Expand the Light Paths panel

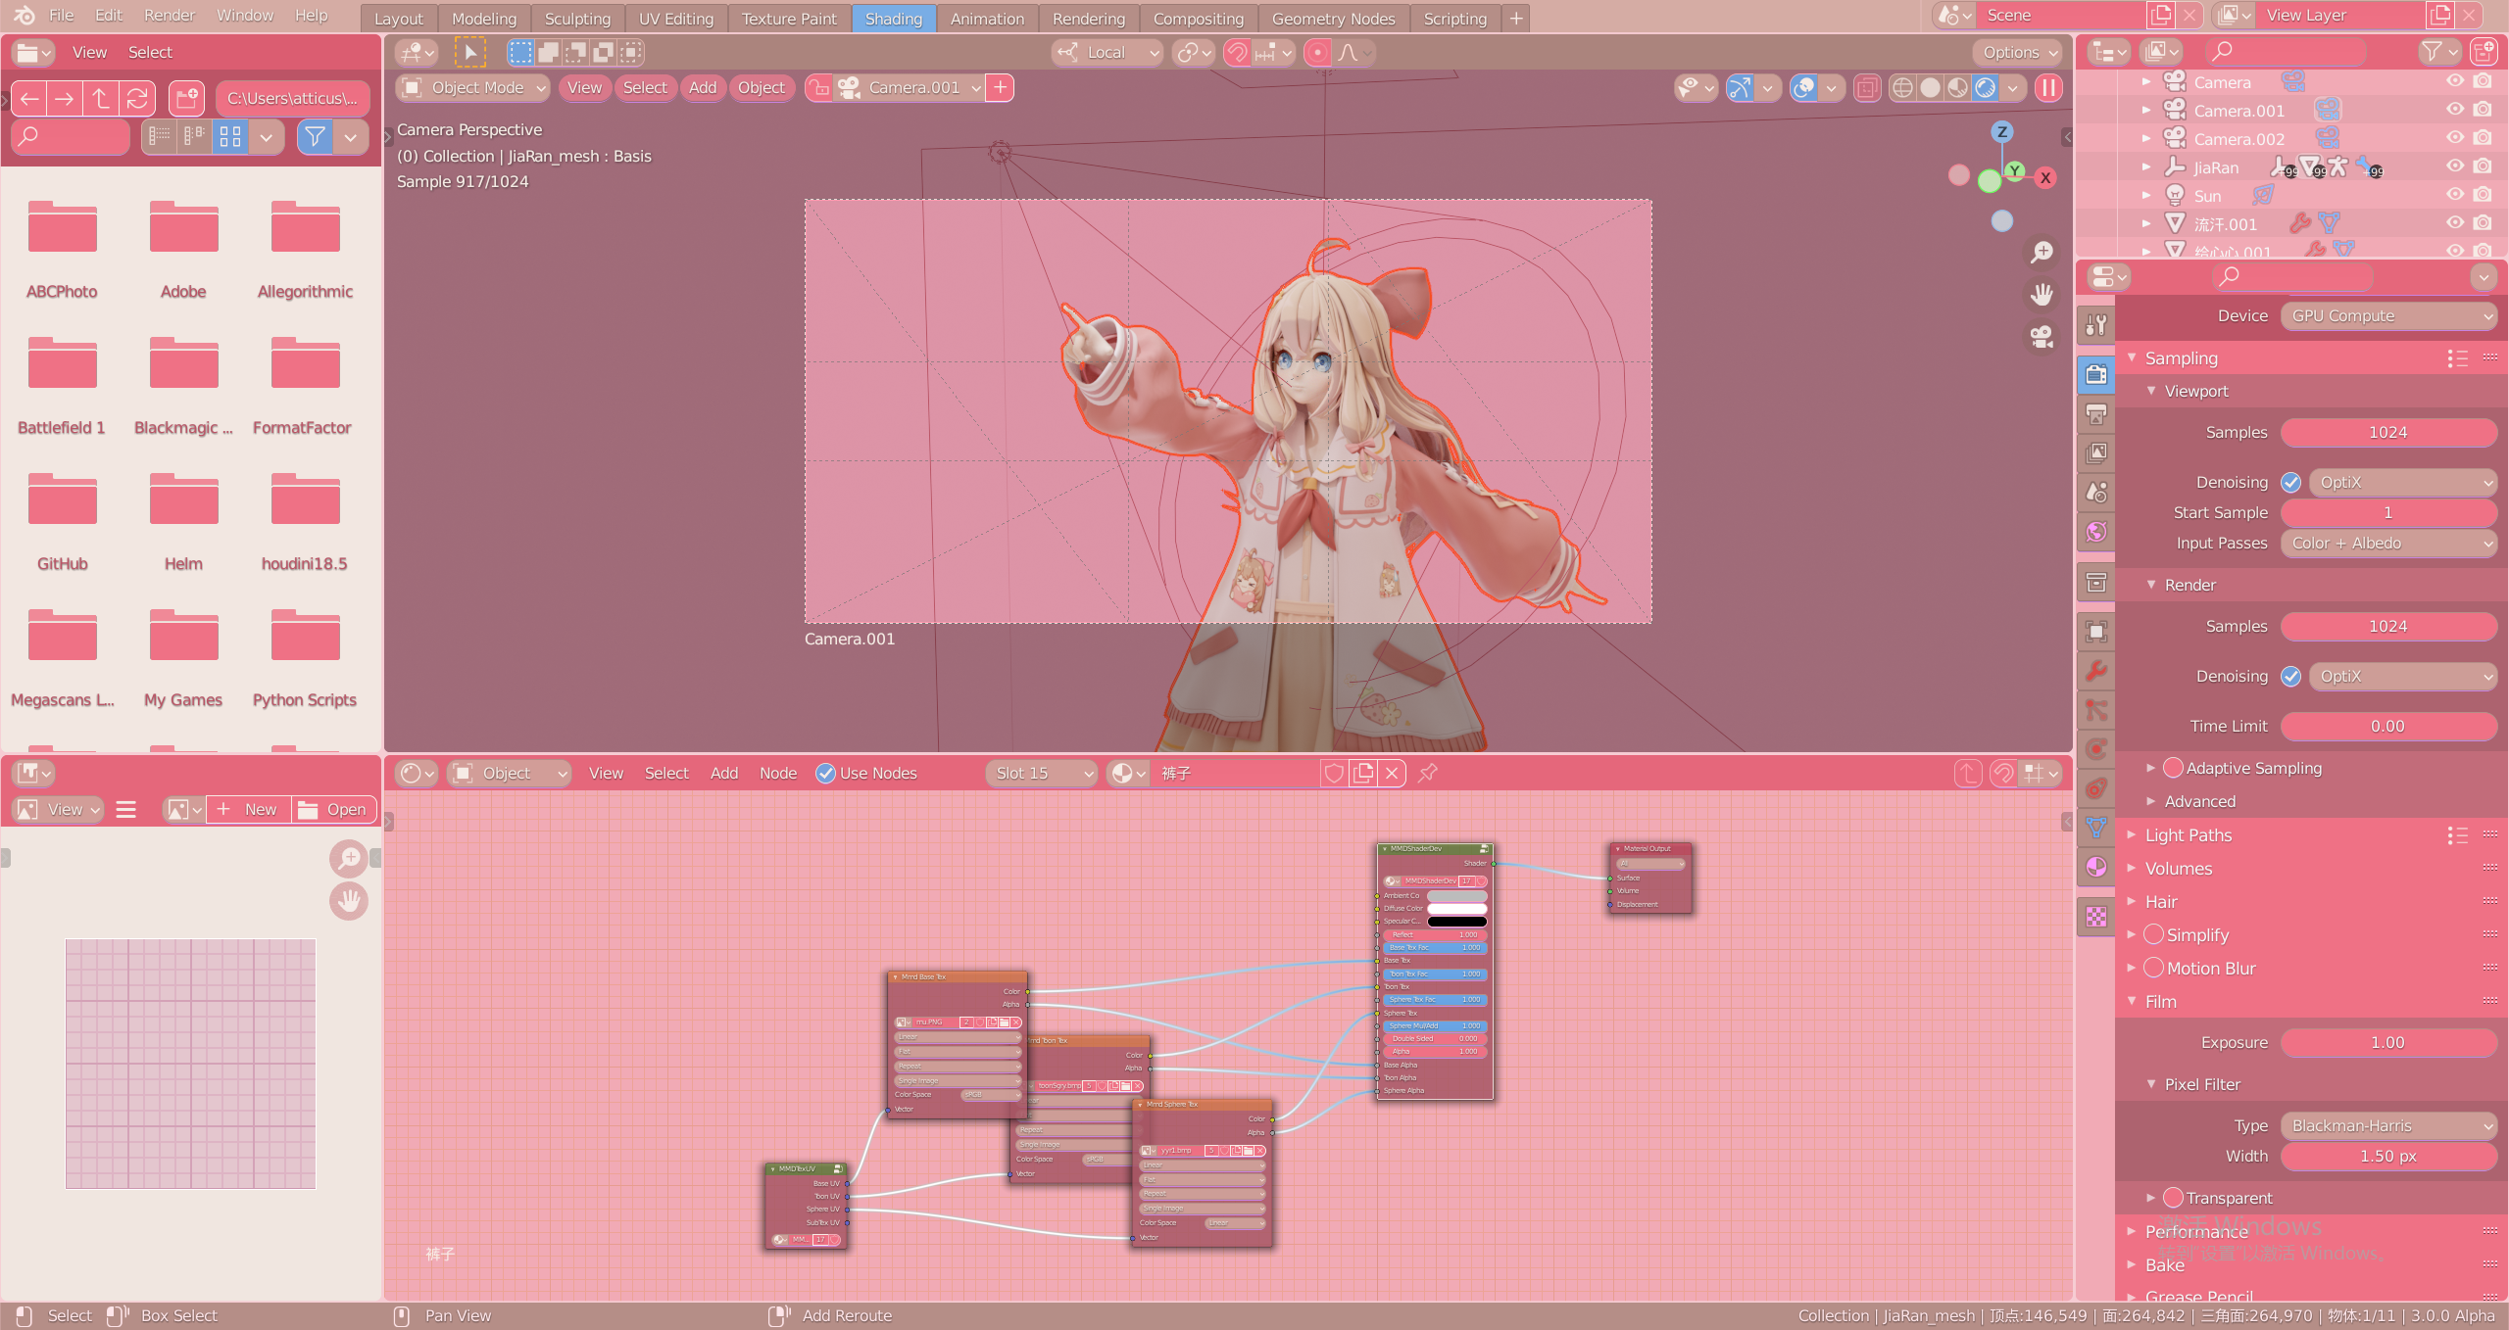pyautogui.click(x=2188, y=834)
